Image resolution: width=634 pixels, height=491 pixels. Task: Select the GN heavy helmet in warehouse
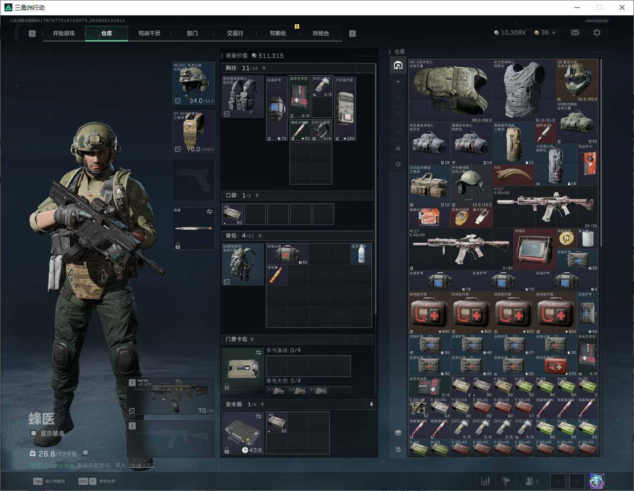[x=577, y=81]
